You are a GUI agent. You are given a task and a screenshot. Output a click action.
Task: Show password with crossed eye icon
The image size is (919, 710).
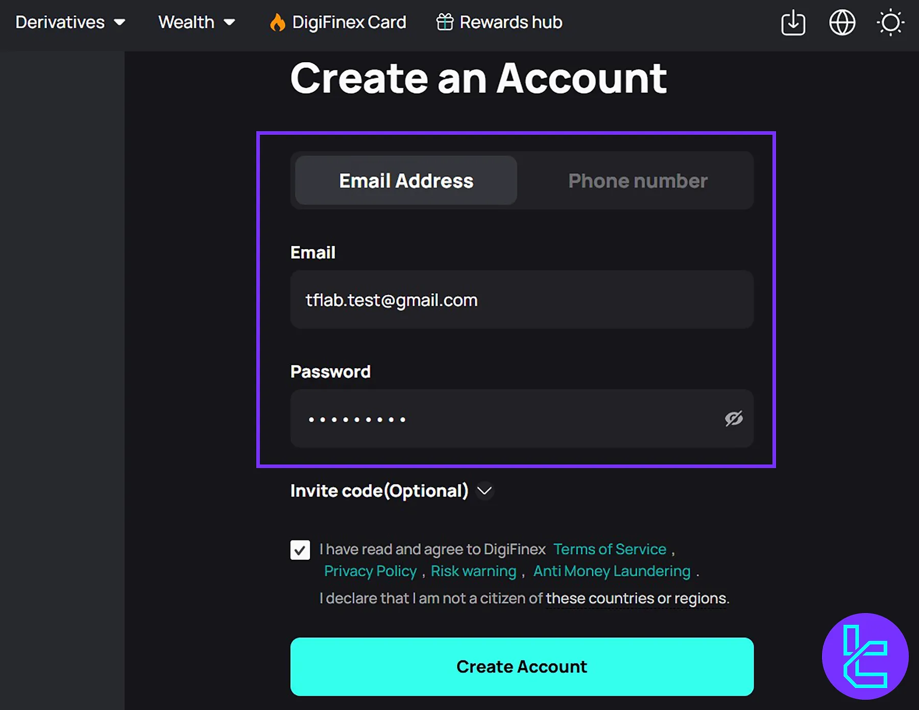tap(734, 419)
